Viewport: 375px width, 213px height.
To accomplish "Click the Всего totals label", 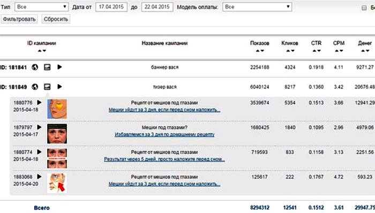I will coord(42,208).
